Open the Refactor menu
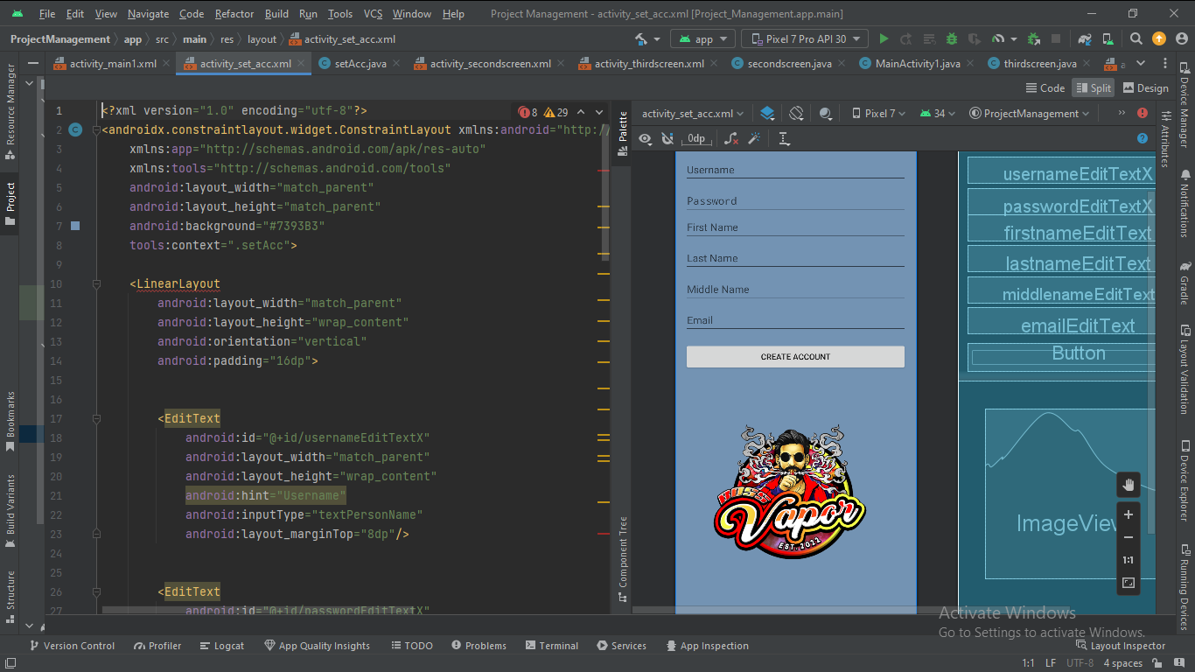 click(x=234, y=14)
